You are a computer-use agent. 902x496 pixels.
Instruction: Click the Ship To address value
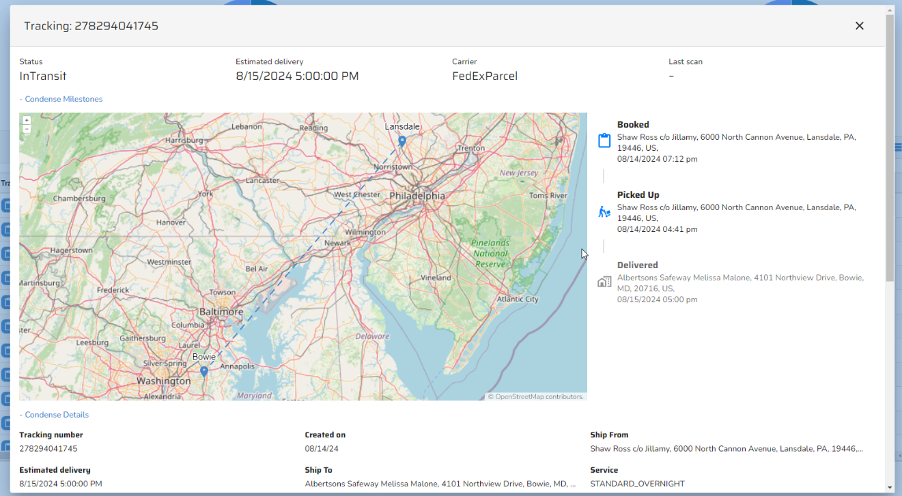(x=440, y=484)
